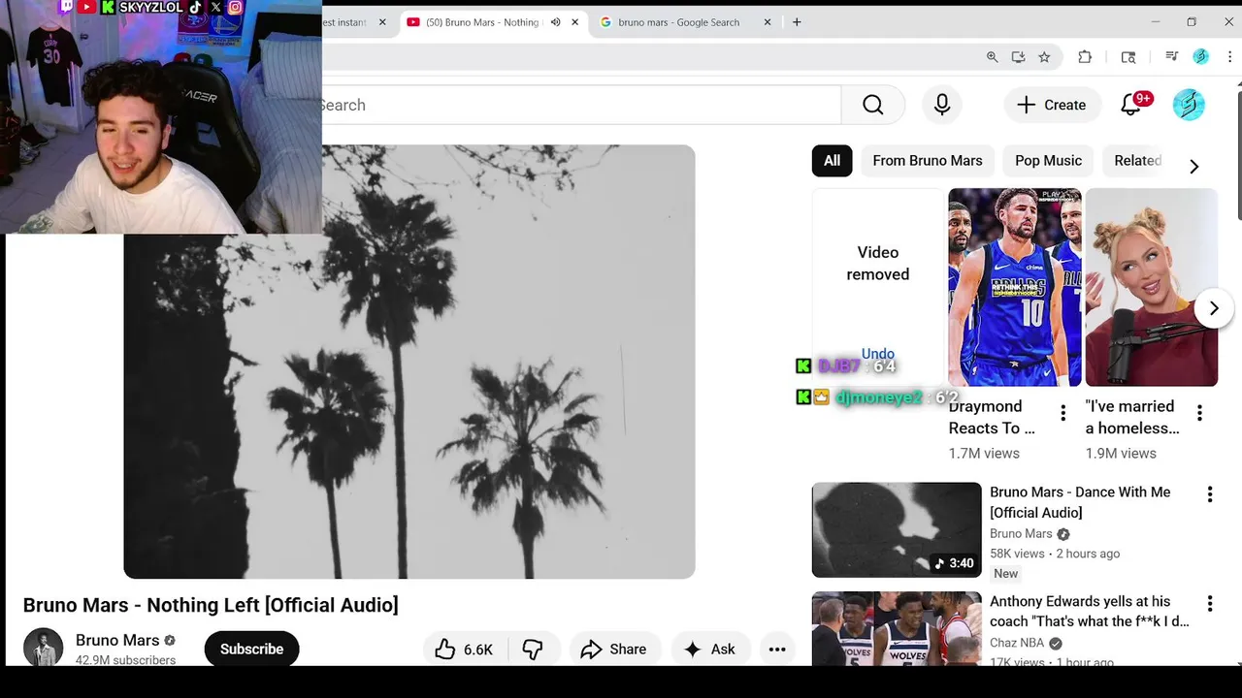1242x698 pixels.
Task: Open options for Draymond Reacts short
Action: point(1063,413)
